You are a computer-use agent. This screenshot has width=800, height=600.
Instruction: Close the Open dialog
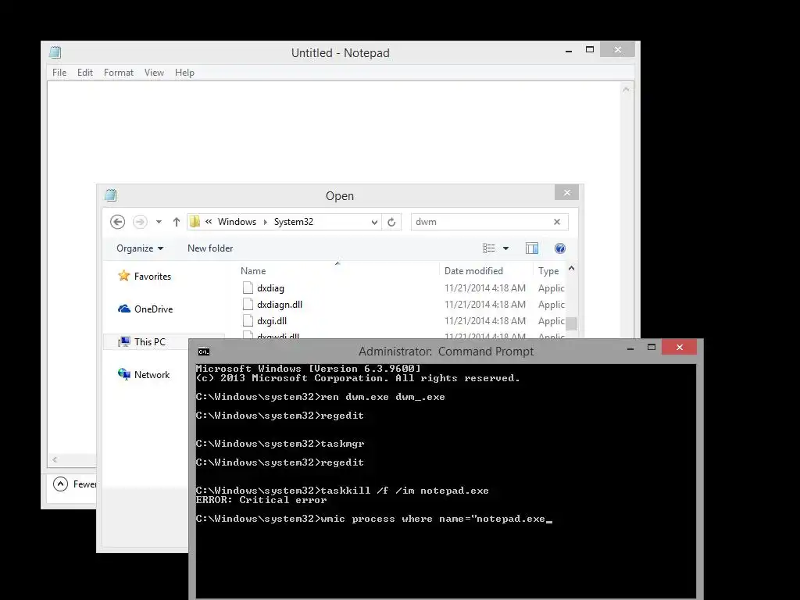tap(567, 192)
